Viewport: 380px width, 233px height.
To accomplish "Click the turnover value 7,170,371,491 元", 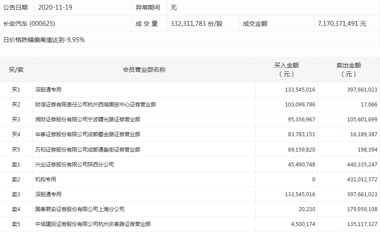I will (342, 24).
